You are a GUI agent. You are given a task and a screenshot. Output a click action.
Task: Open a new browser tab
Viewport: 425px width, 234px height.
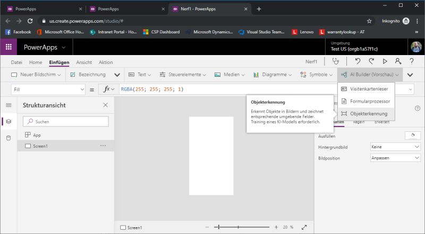coord(259,9)
